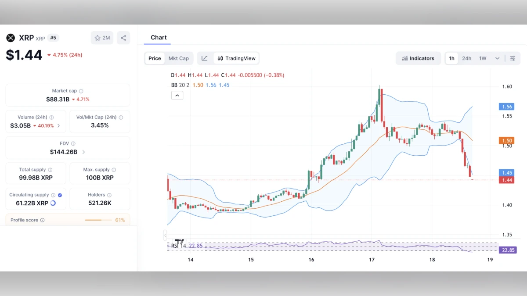This screenshot has height=296, width=527.
Task: Click the info icon beside Market cap
Action: click(x=82, y=91)
